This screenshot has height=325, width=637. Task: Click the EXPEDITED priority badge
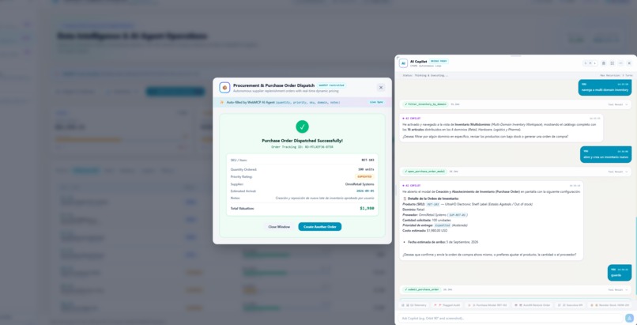(364, 176)
